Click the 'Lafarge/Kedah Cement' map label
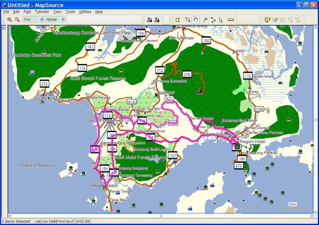319x225 pixels. coord(139,41)
